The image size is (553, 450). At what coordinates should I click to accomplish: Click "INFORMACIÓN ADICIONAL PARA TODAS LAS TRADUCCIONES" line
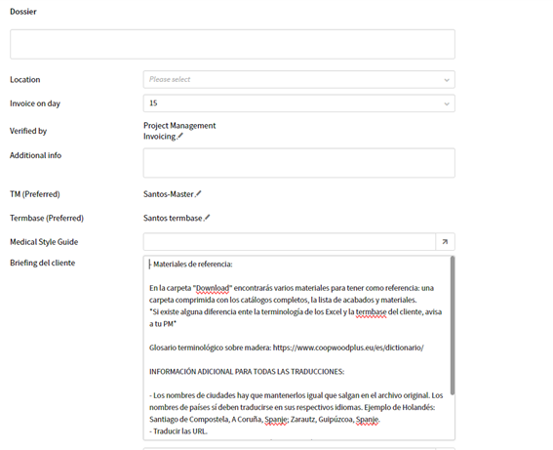click(247, 372)
